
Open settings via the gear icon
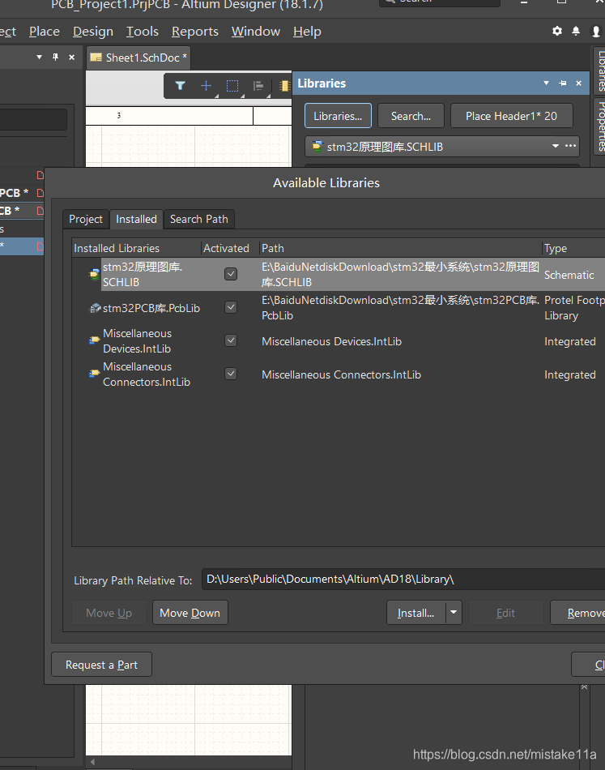tap(557, 31)
